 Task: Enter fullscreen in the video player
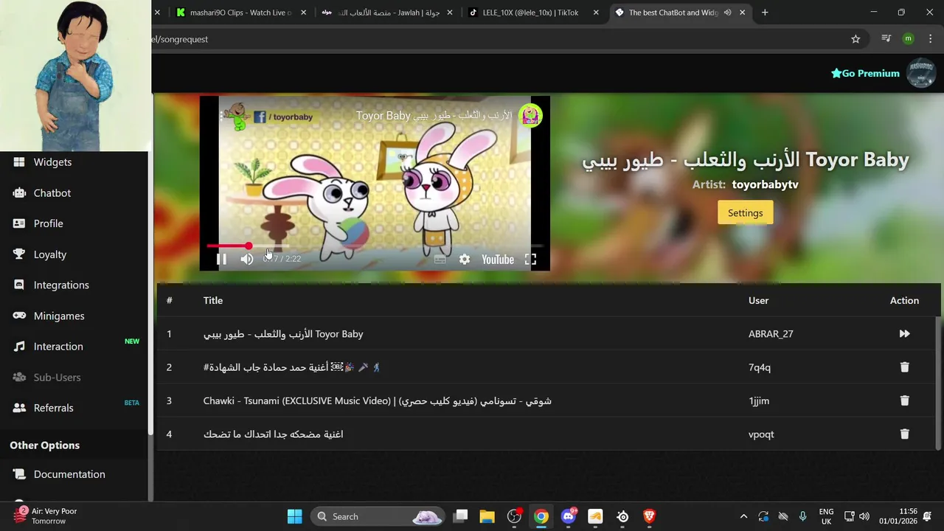click(x=530, y=260)
